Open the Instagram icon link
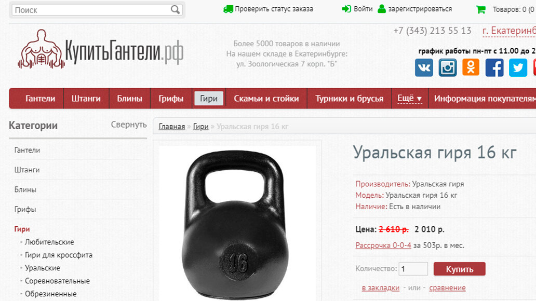536x301 pixels. [x=448, y=67]
